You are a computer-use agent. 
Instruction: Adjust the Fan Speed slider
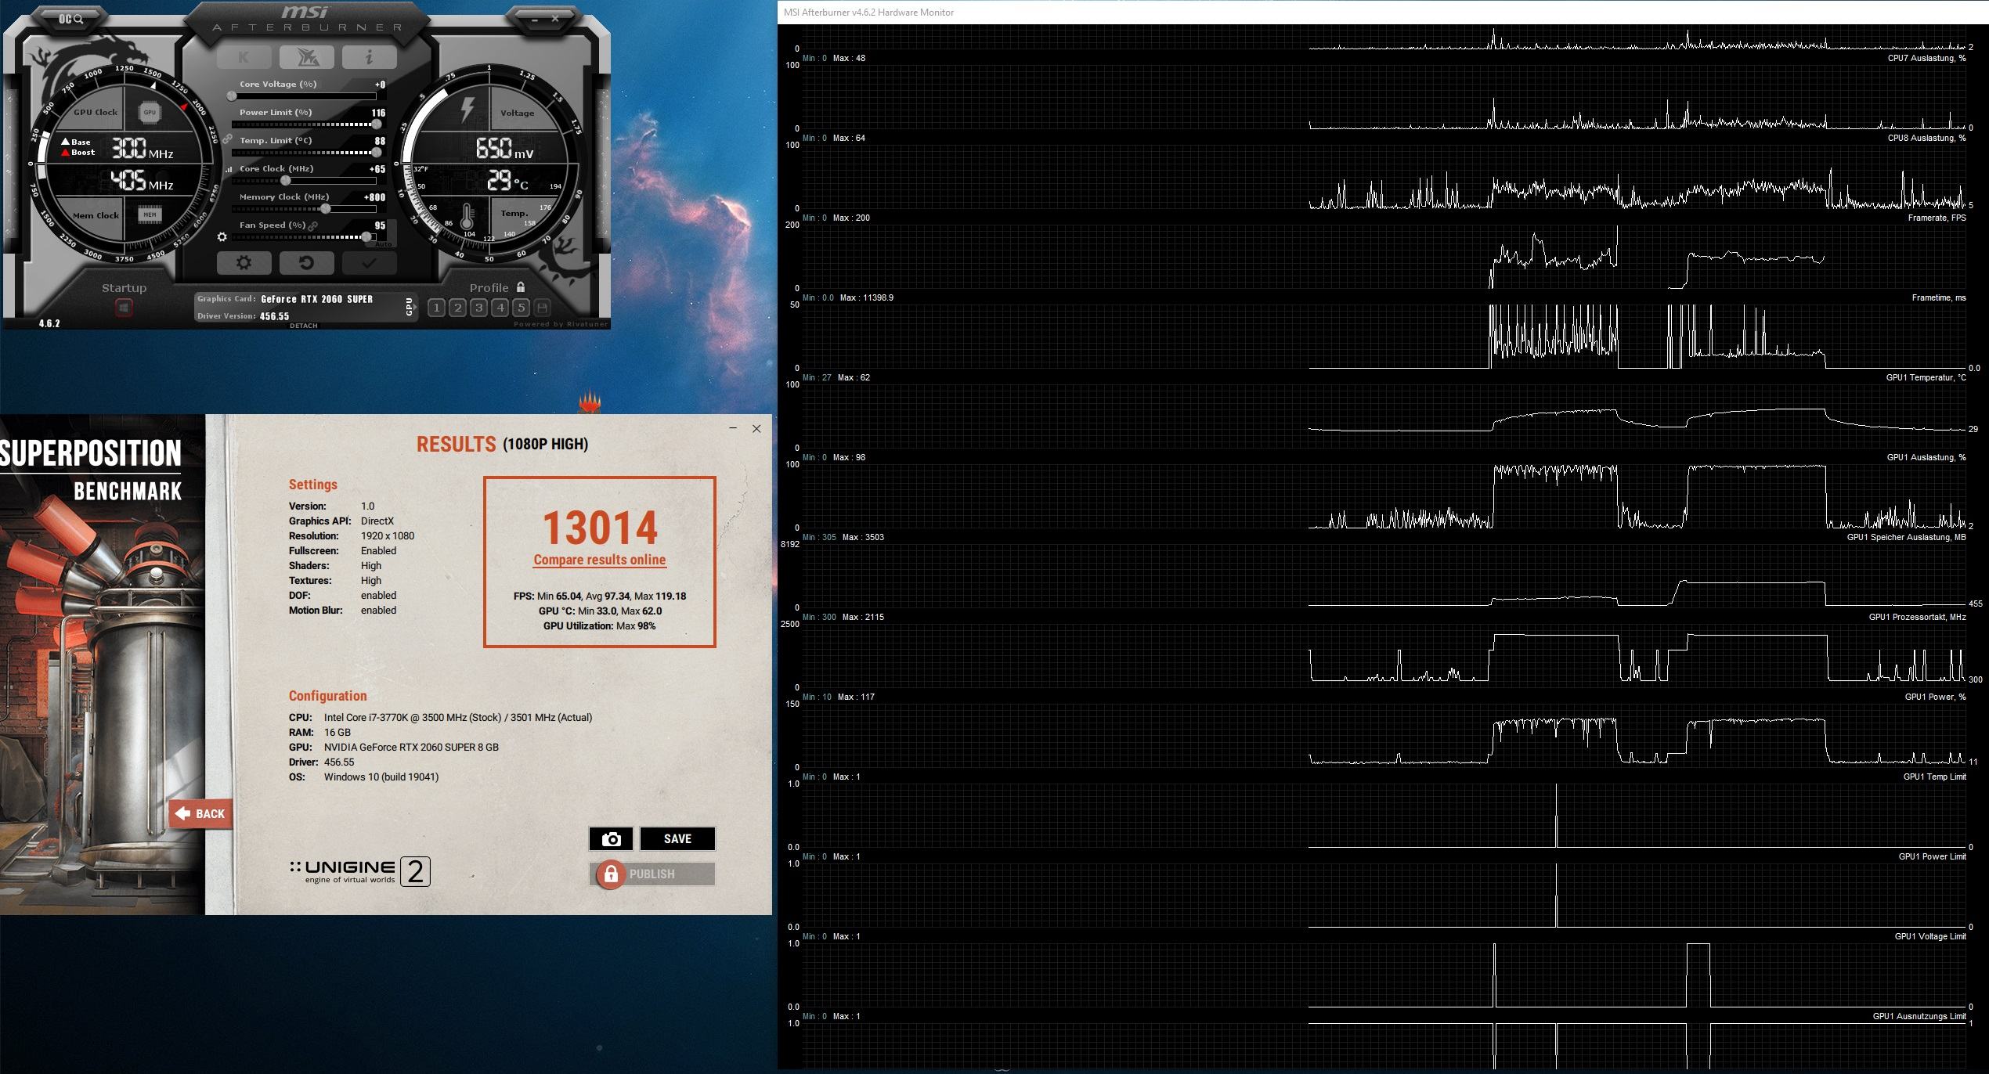(x=305, y=237)
